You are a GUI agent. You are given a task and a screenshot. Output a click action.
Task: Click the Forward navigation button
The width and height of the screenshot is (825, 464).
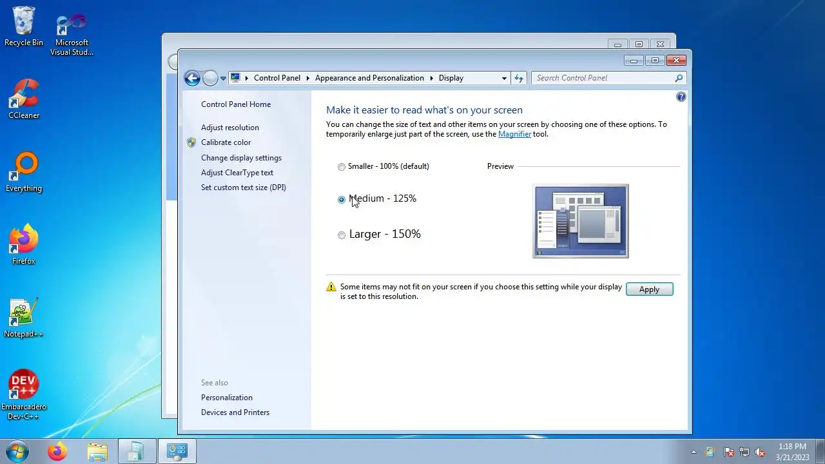(210, 78)
